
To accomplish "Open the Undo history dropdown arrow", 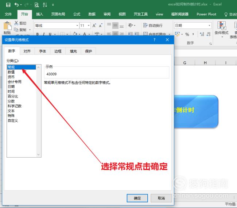I will tap(21, 5).
